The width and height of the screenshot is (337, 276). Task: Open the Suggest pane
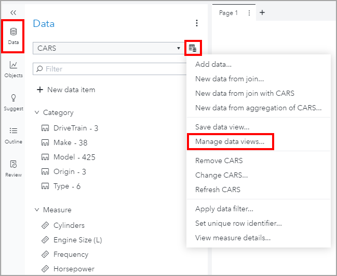(13, 102)
